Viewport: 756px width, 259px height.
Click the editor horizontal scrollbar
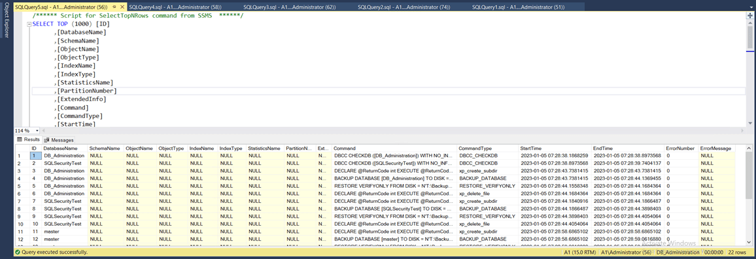tap(393, 131)
